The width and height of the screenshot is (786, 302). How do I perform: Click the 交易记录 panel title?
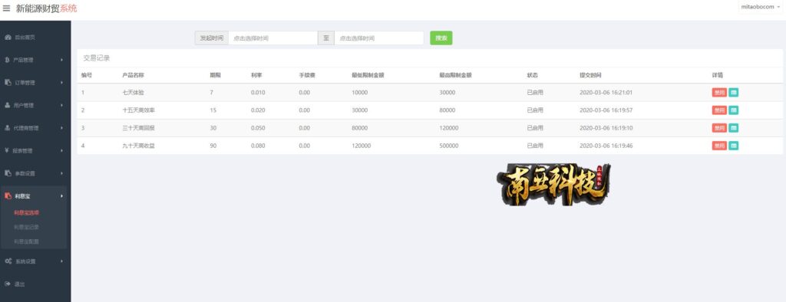point(96,58)
